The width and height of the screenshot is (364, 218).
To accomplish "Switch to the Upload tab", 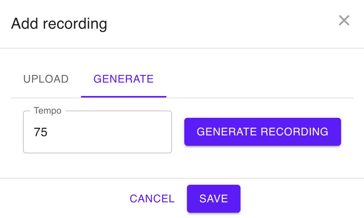I will click(46, 79).
